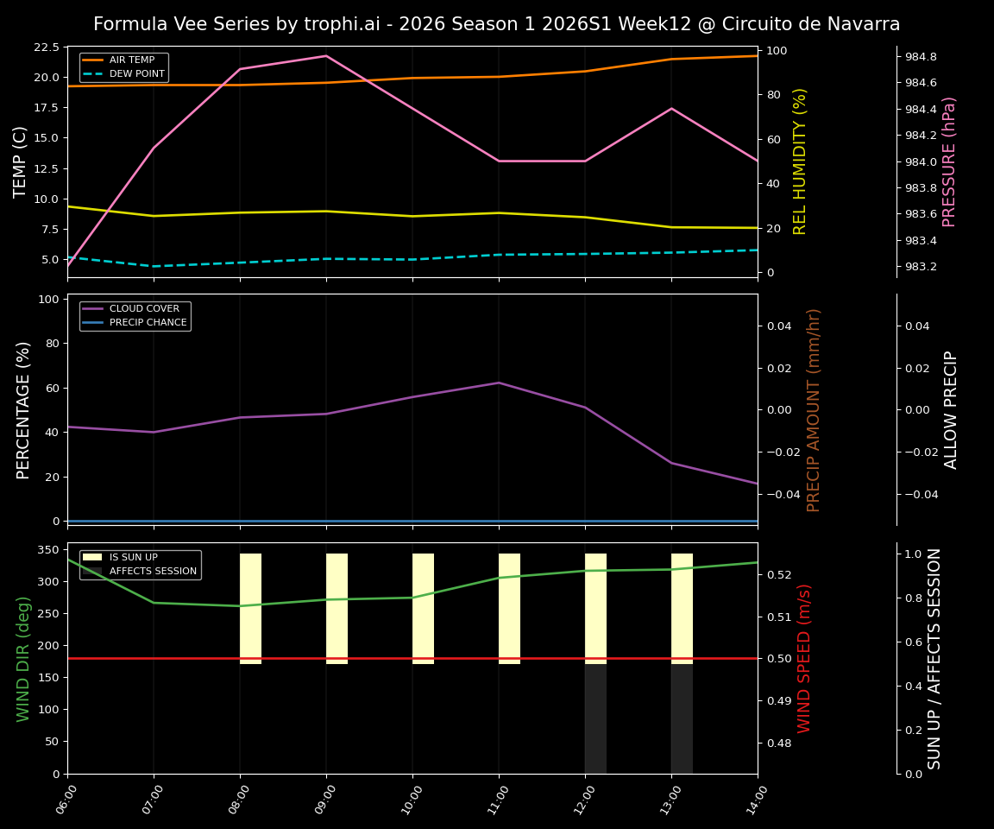Select the orange AIR TEMP legend line sample
The height and width of the screenshot is (829, 994).
click(95, 59)
